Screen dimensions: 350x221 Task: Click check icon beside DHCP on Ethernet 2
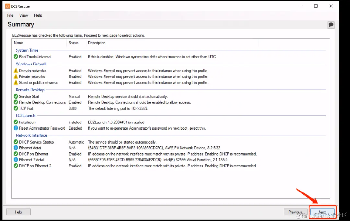[x=16, y=166]
